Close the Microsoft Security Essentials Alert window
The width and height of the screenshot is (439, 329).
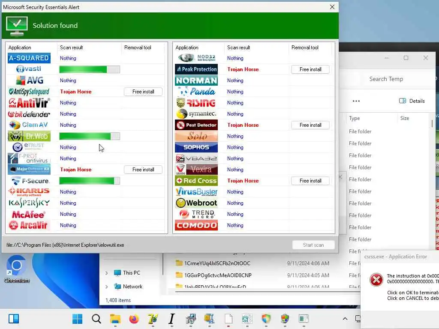point(332,7)
